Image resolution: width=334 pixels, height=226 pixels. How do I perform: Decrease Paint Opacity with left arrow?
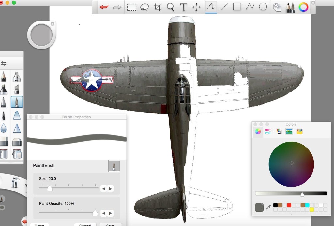pos(104,213)
